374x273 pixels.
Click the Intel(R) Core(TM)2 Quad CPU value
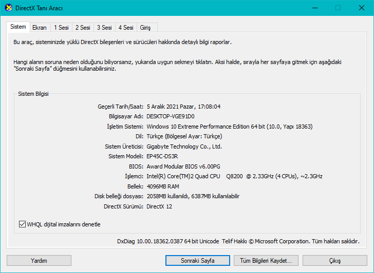(234, 176)
